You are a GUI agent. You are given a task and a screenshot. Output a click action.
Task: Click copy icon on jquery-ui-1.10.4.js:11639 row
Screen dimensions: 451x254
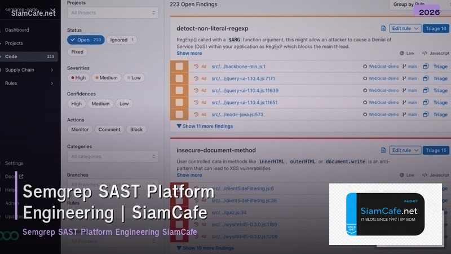click(426, 90)
